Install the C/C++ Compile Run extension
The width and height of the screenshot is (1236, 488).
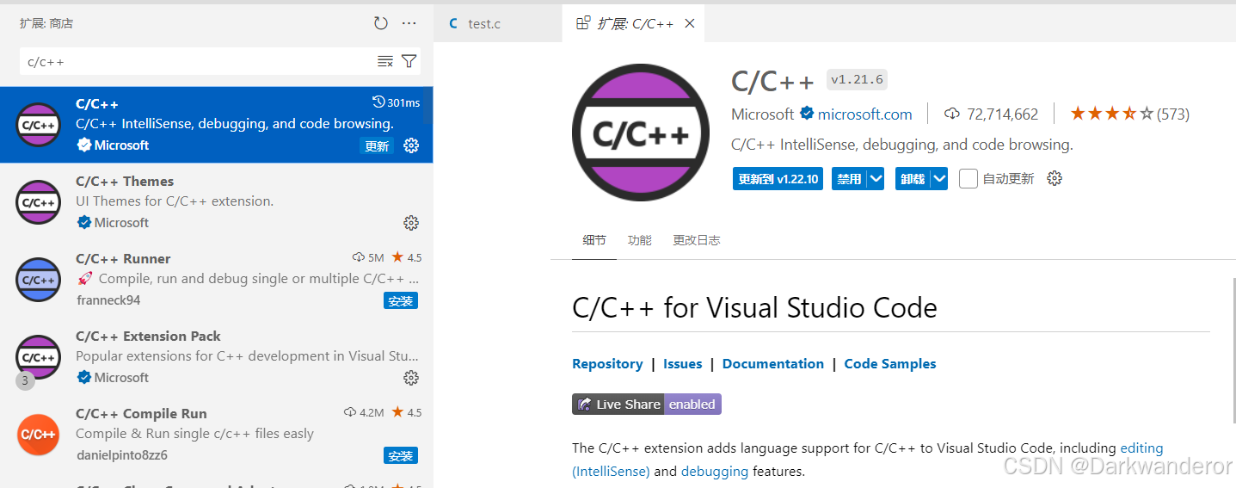tap(401, 455)
